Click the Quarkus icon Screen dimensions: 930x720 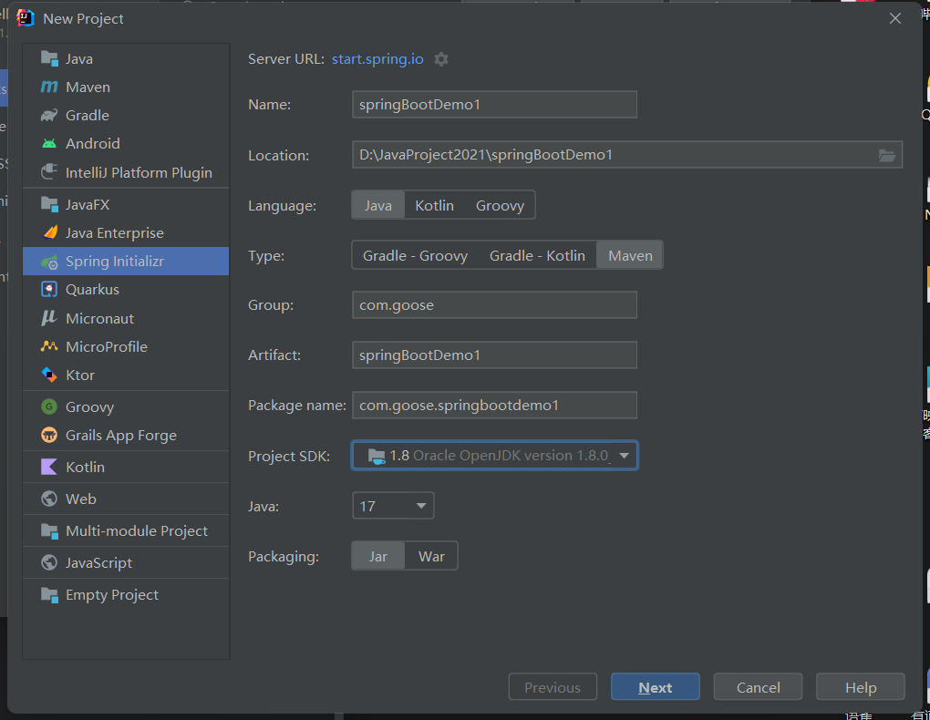coord(49,290)
